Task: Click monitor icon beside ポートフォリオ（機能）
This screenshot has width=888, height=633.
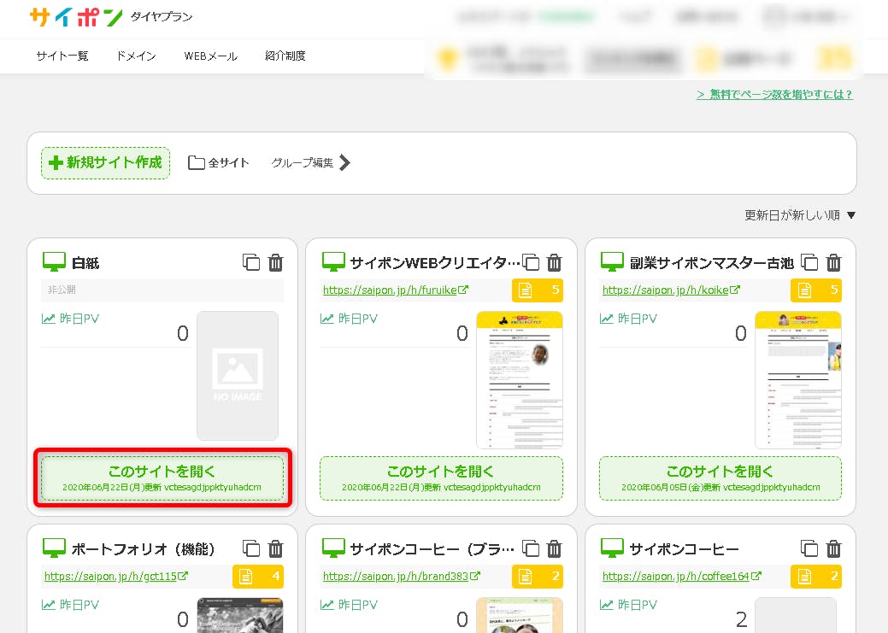Action: 55,548
